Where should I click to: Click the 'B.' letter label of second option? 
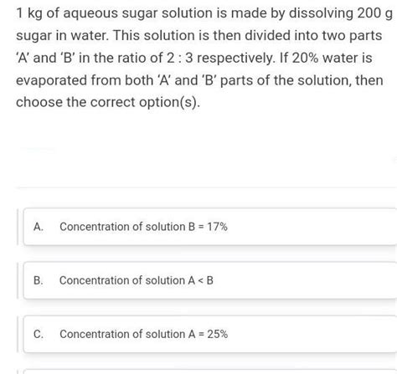tap(39, 280)
